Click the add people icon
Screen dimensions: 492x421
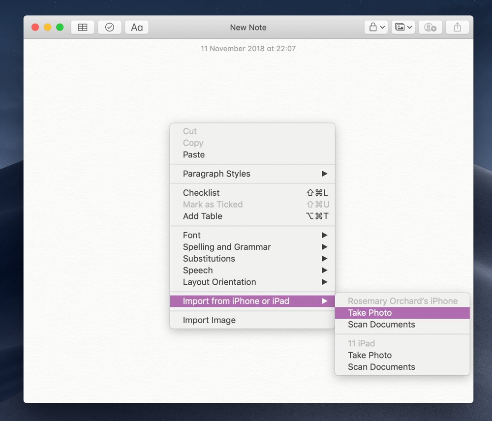click(430, 27)
